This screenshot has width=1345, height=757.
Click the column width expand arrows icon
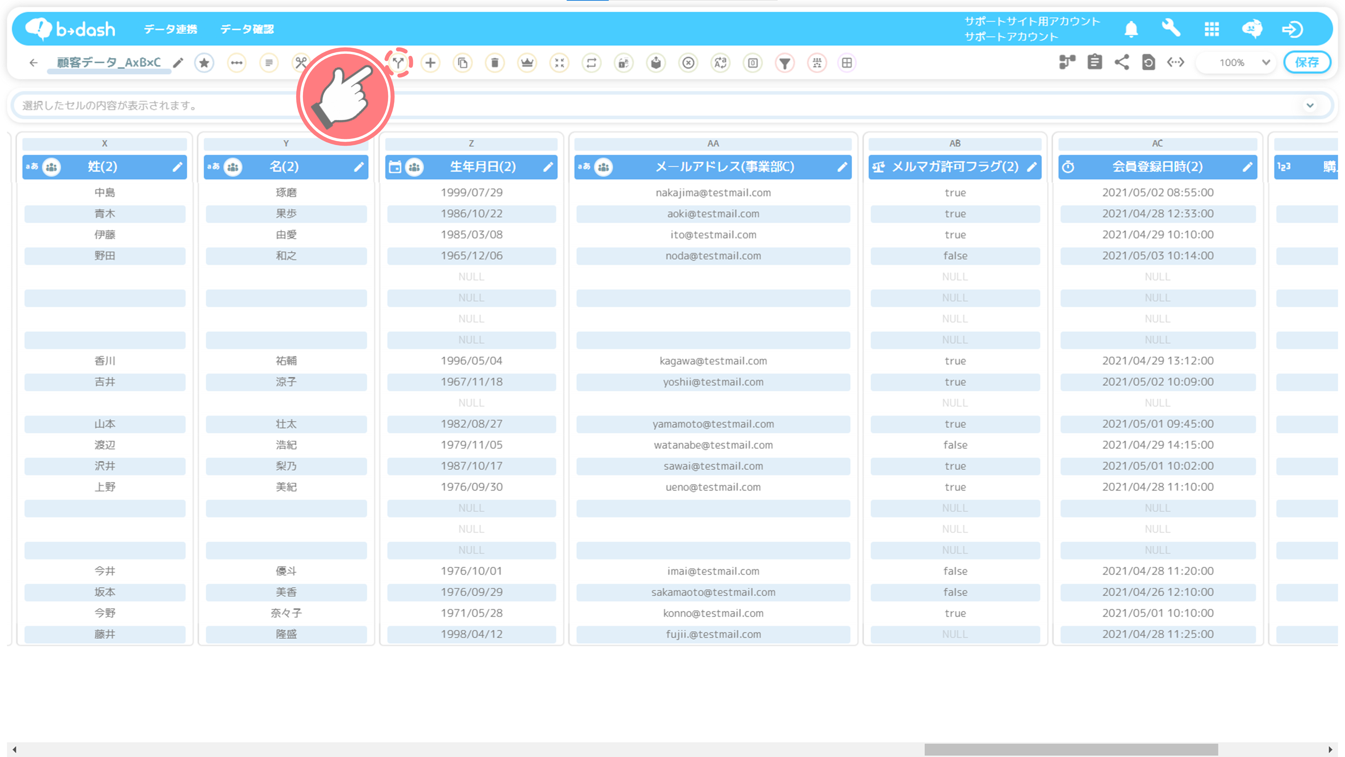click(x=1175, y=62)
